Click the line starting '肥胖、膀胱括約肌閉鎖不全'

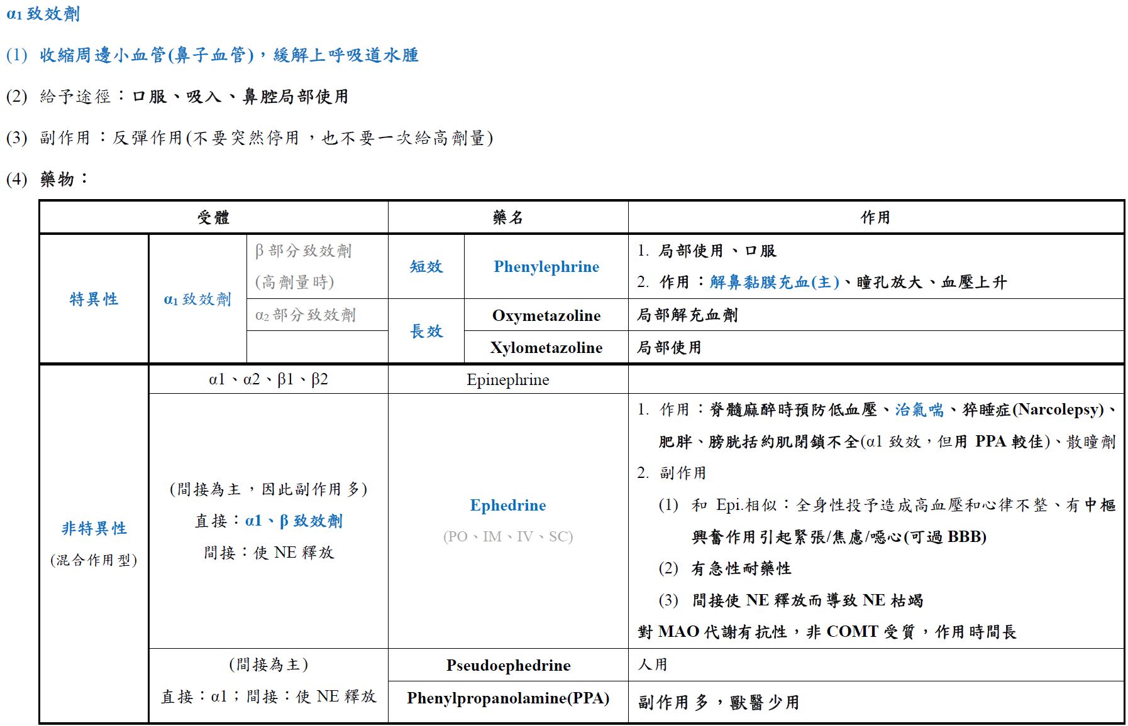coord(887,442)
